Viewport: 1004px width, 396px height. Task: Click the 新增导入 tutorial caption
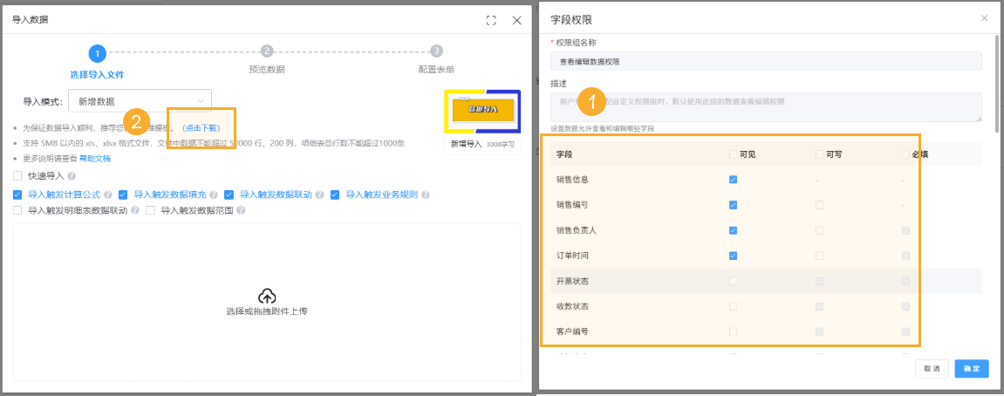466,144
